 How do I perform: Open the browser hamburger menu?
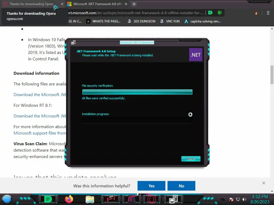pyautogui.click(x=268, y=13)
